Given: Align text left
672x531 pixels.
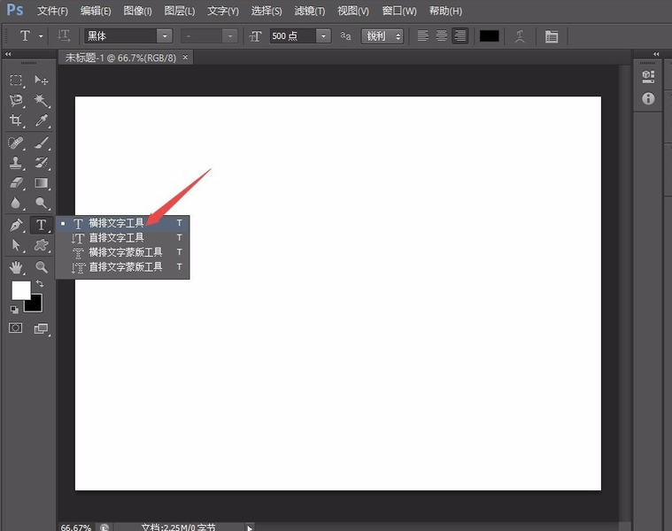Looking at the screenshot, I should tap(422, 36).
